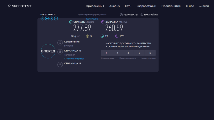Open the Сеть menu
Viewport: 214px width, 120px height.
[x=128, y=6]
